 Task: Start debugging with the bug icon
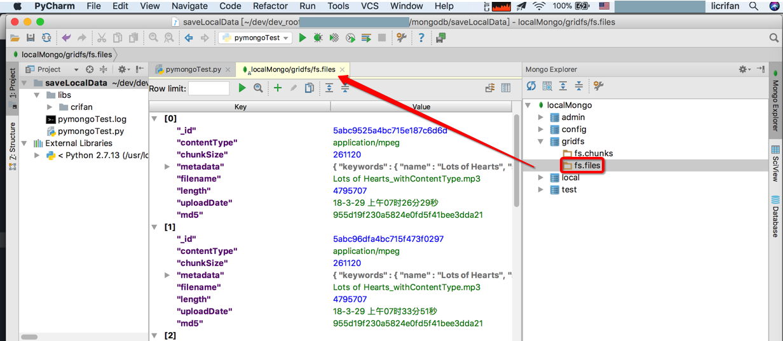318,38
